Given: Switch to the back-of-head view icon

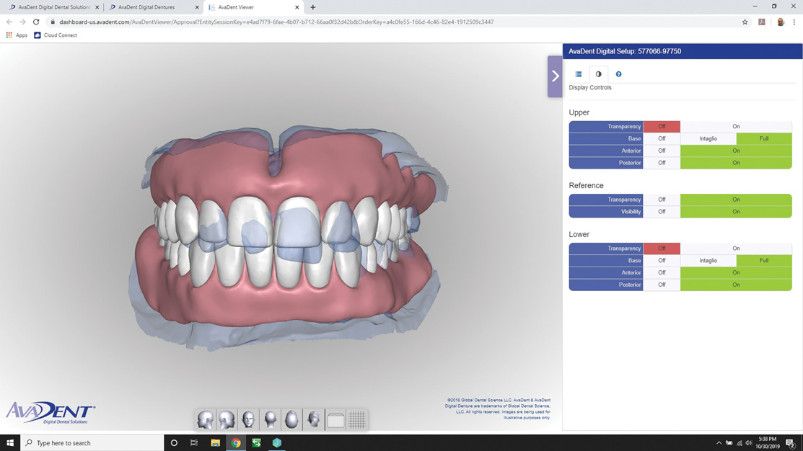Looking at the screenshot, I should pos(271,419).
